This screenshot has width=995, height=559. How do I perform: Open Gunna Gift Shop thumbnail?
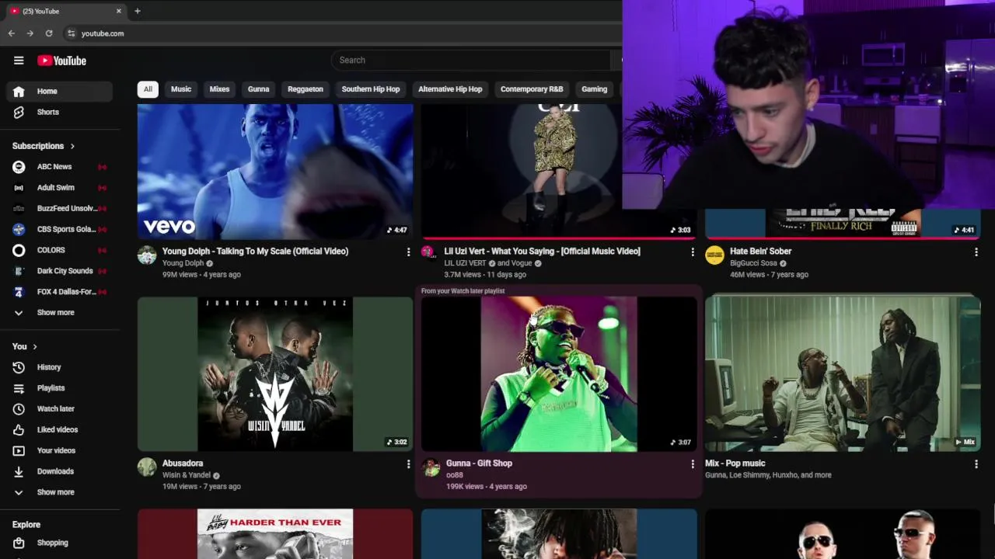(x=559, y=373)
